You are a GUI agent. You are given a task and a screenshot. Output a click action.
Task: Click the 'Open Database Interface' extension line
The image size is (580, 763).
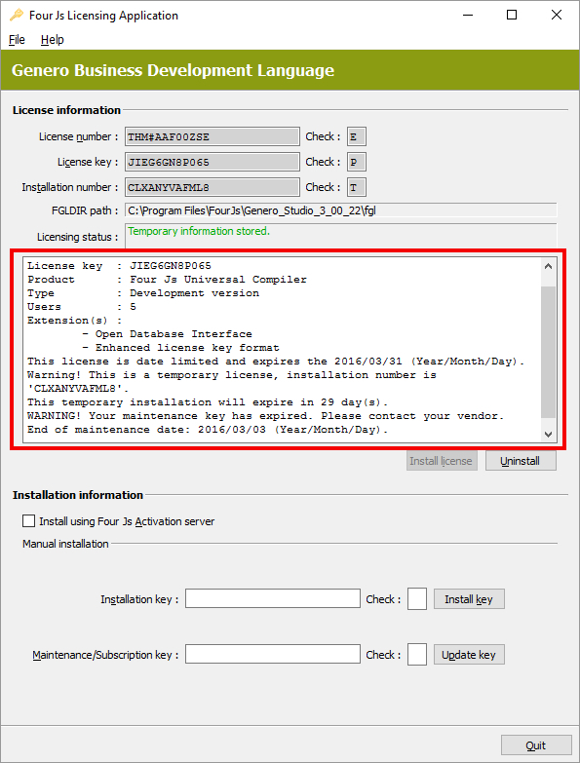pyautogui.click(x=167, y=334)
